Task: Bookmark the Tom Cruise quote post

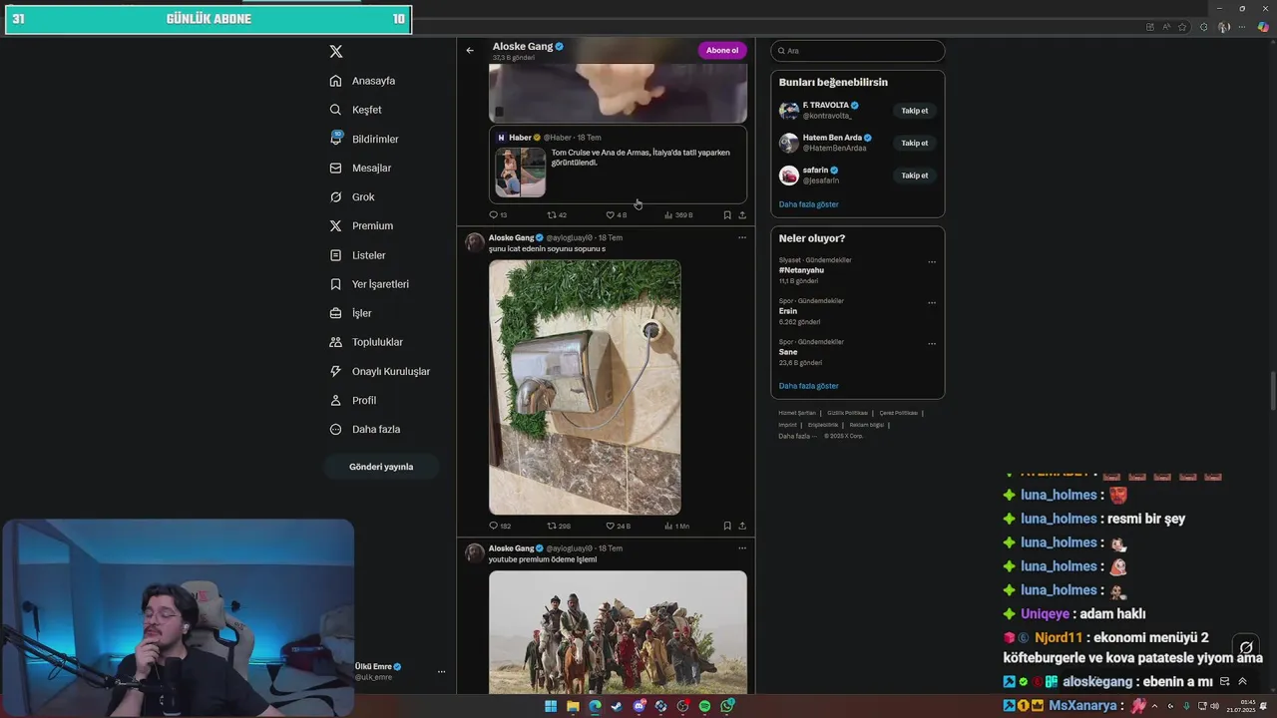Action: (x=727, y=215)
